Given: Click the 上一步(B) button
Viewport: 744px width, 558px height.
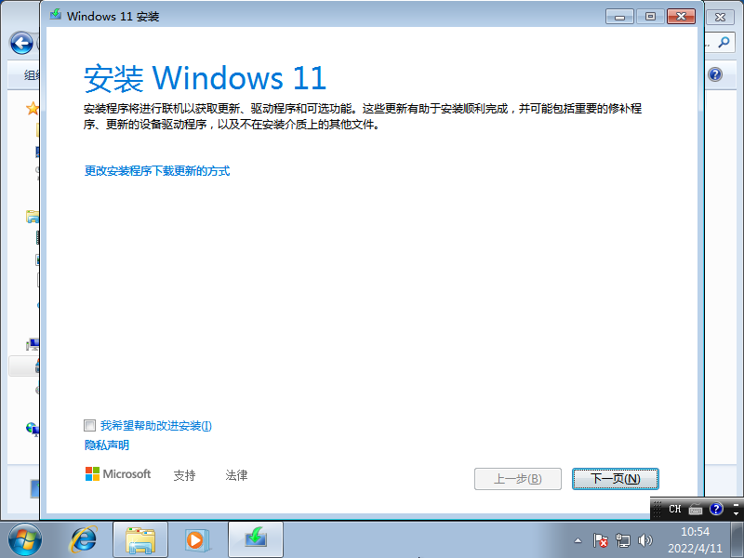Looking at the screenshot, I should 518,478.
